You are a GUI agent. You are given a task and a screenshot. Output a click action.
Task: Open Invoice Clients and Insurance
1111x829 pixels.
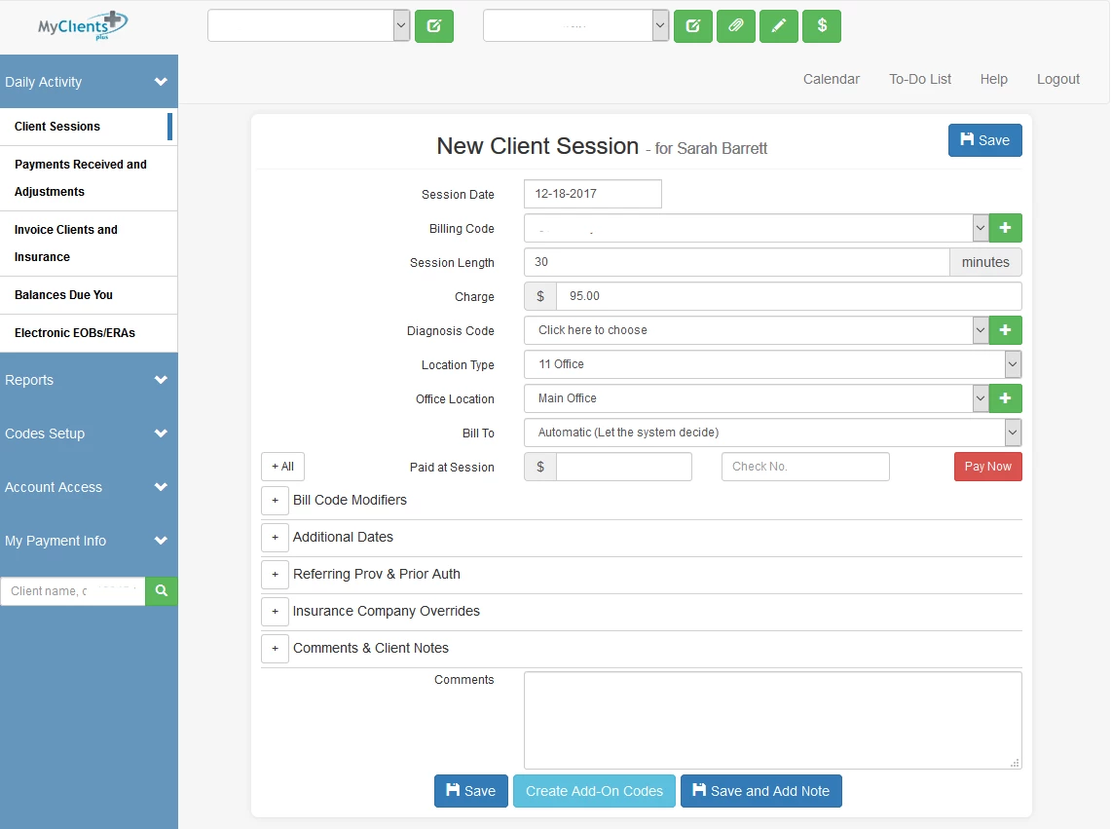(x=89, y=244)
